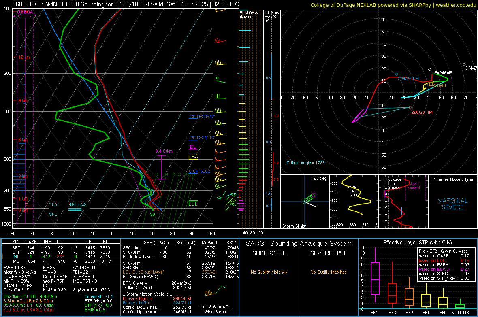The width and height of the screenshot is (478, 317).
Task: Click the LCL-EL (Cloud Layer) row
Action: tap(181, 272)
